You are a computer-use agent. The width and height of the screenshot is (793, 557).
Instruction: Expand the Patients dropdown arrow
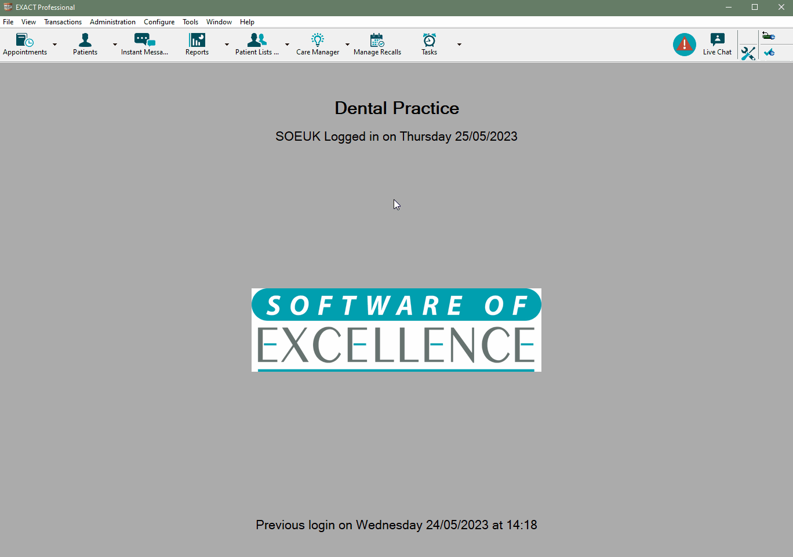click(x=115, y=45)
